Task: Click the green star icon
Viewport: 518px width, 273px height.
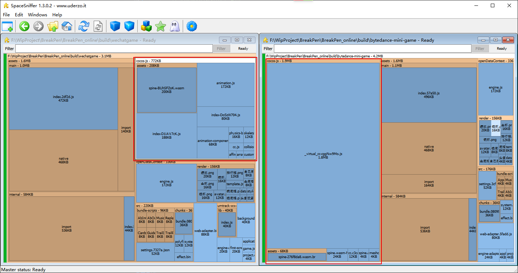Action: click(160, 26)
